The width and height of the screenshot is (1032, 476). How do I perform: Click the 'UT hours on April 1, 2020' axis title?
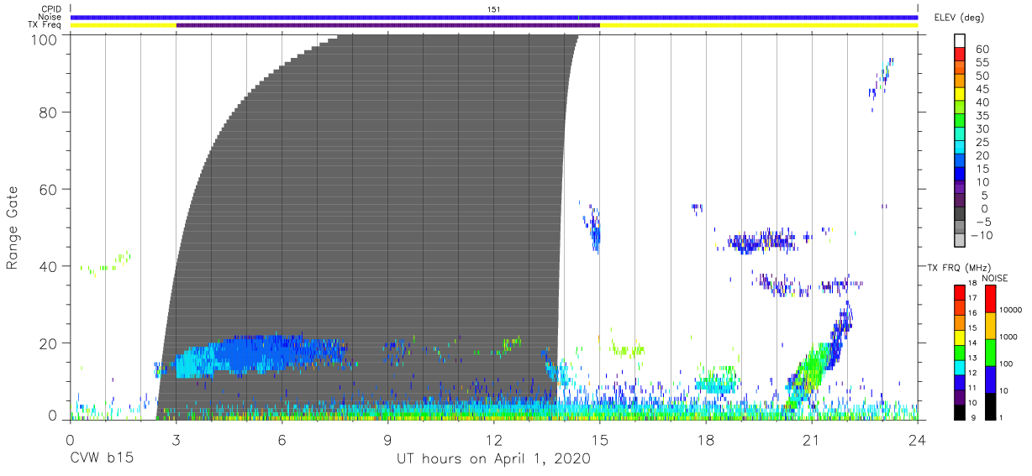pos(494,459)
